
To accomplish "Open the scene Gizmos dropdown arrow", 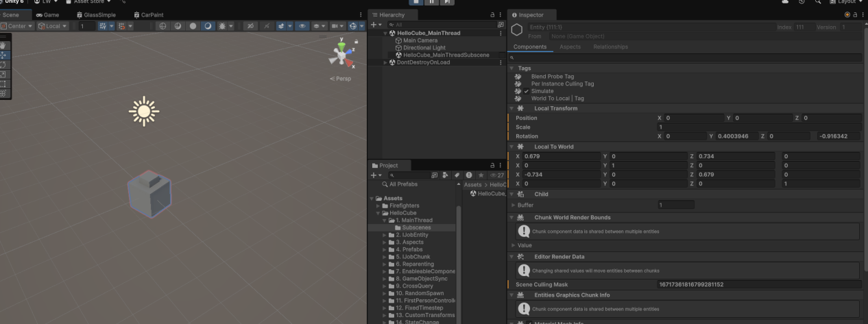I will (362, 26).
